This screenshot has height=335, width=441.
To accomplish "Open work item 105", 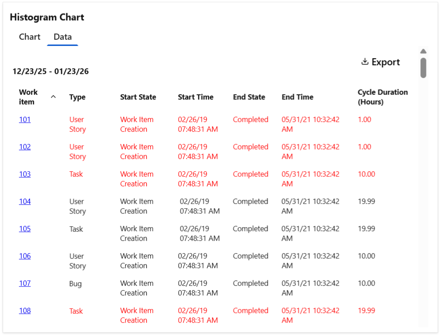I will tap(24, 228).
